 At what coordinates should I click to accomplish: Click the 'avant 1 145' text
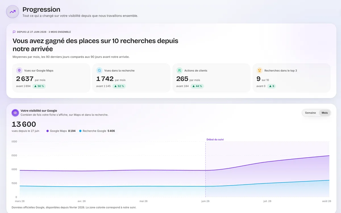pyautogui.click(x=103, y=86)
